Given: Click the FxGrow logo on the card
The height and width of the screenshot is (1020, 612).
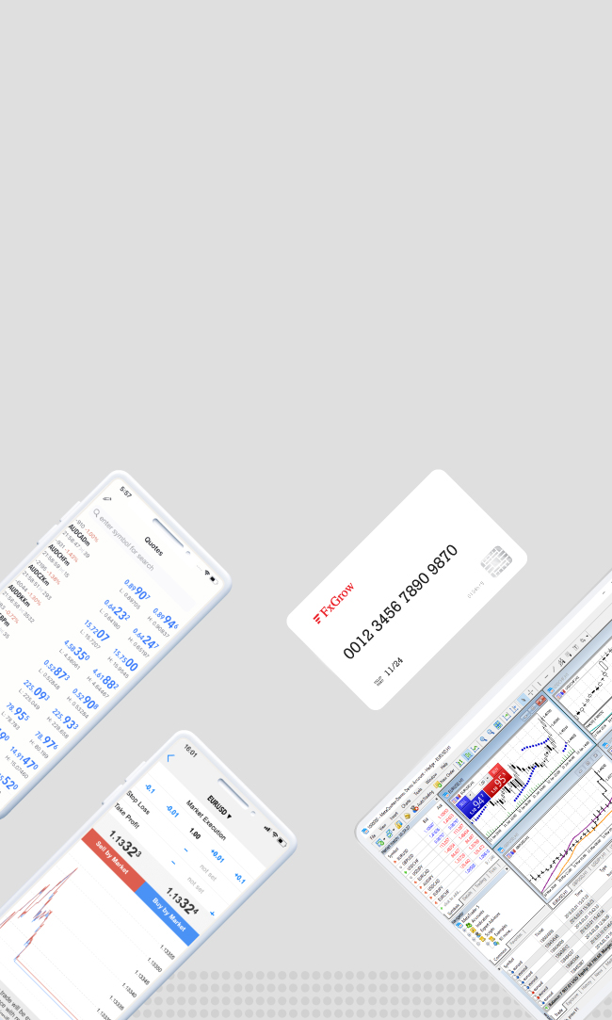Looking at the screenshot, I should pos(333,603).
